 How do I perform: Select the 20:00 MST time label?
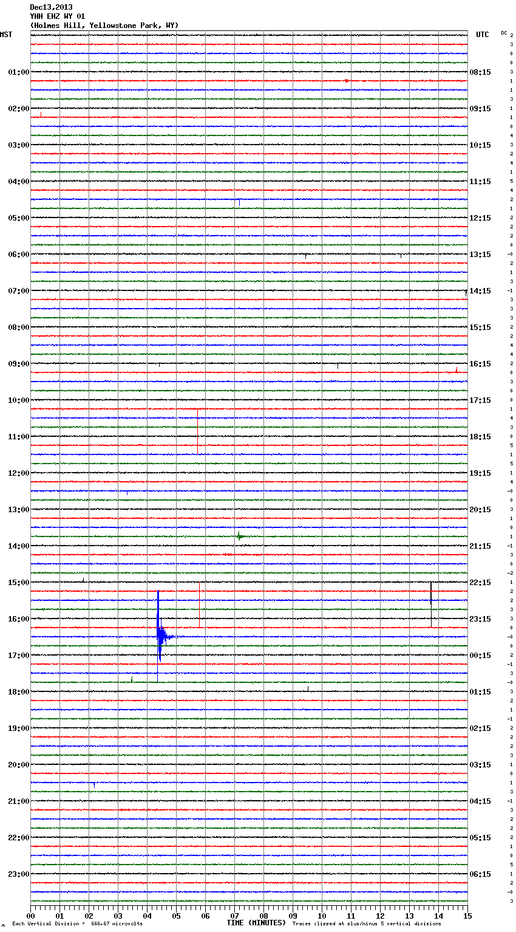click(x=18, y=765)
